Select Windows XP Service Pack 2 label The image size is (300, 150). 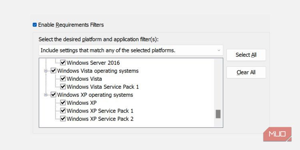click(100, 119)
